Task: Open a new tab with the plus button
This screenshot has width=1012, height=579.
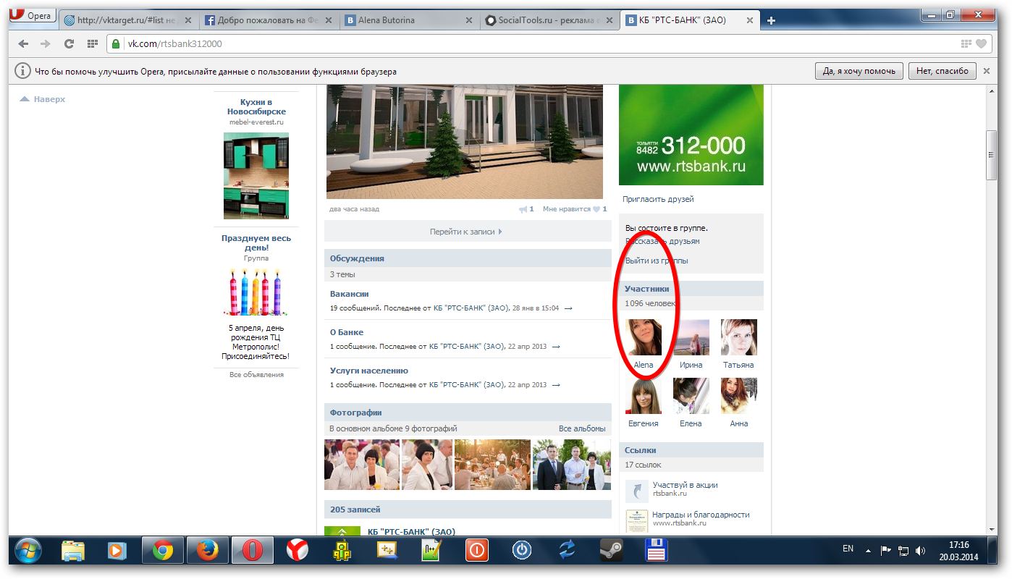Action: click(771, 20)
